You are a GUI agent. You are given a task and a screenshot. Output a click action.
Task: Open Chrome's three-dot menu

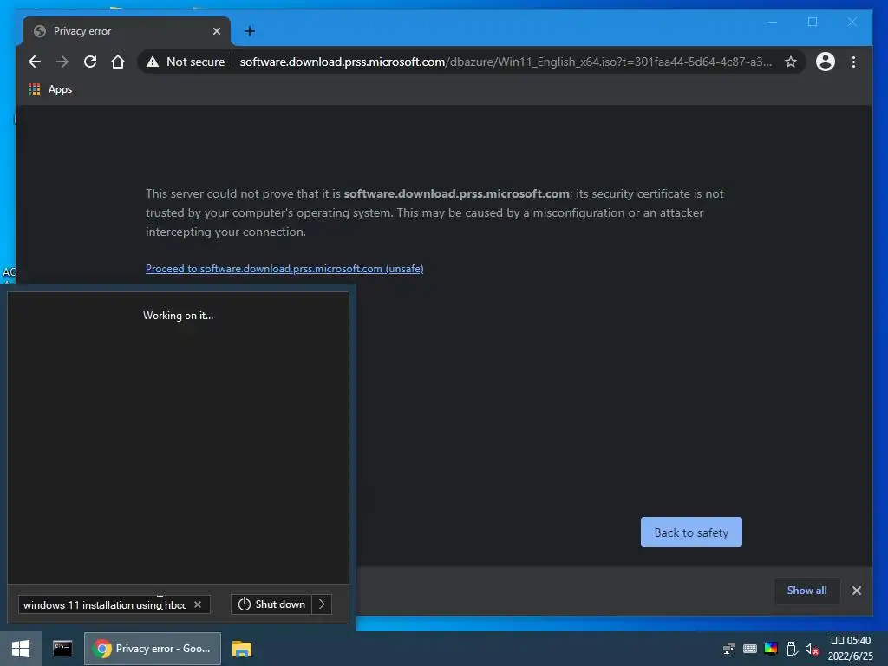point(853,62)
